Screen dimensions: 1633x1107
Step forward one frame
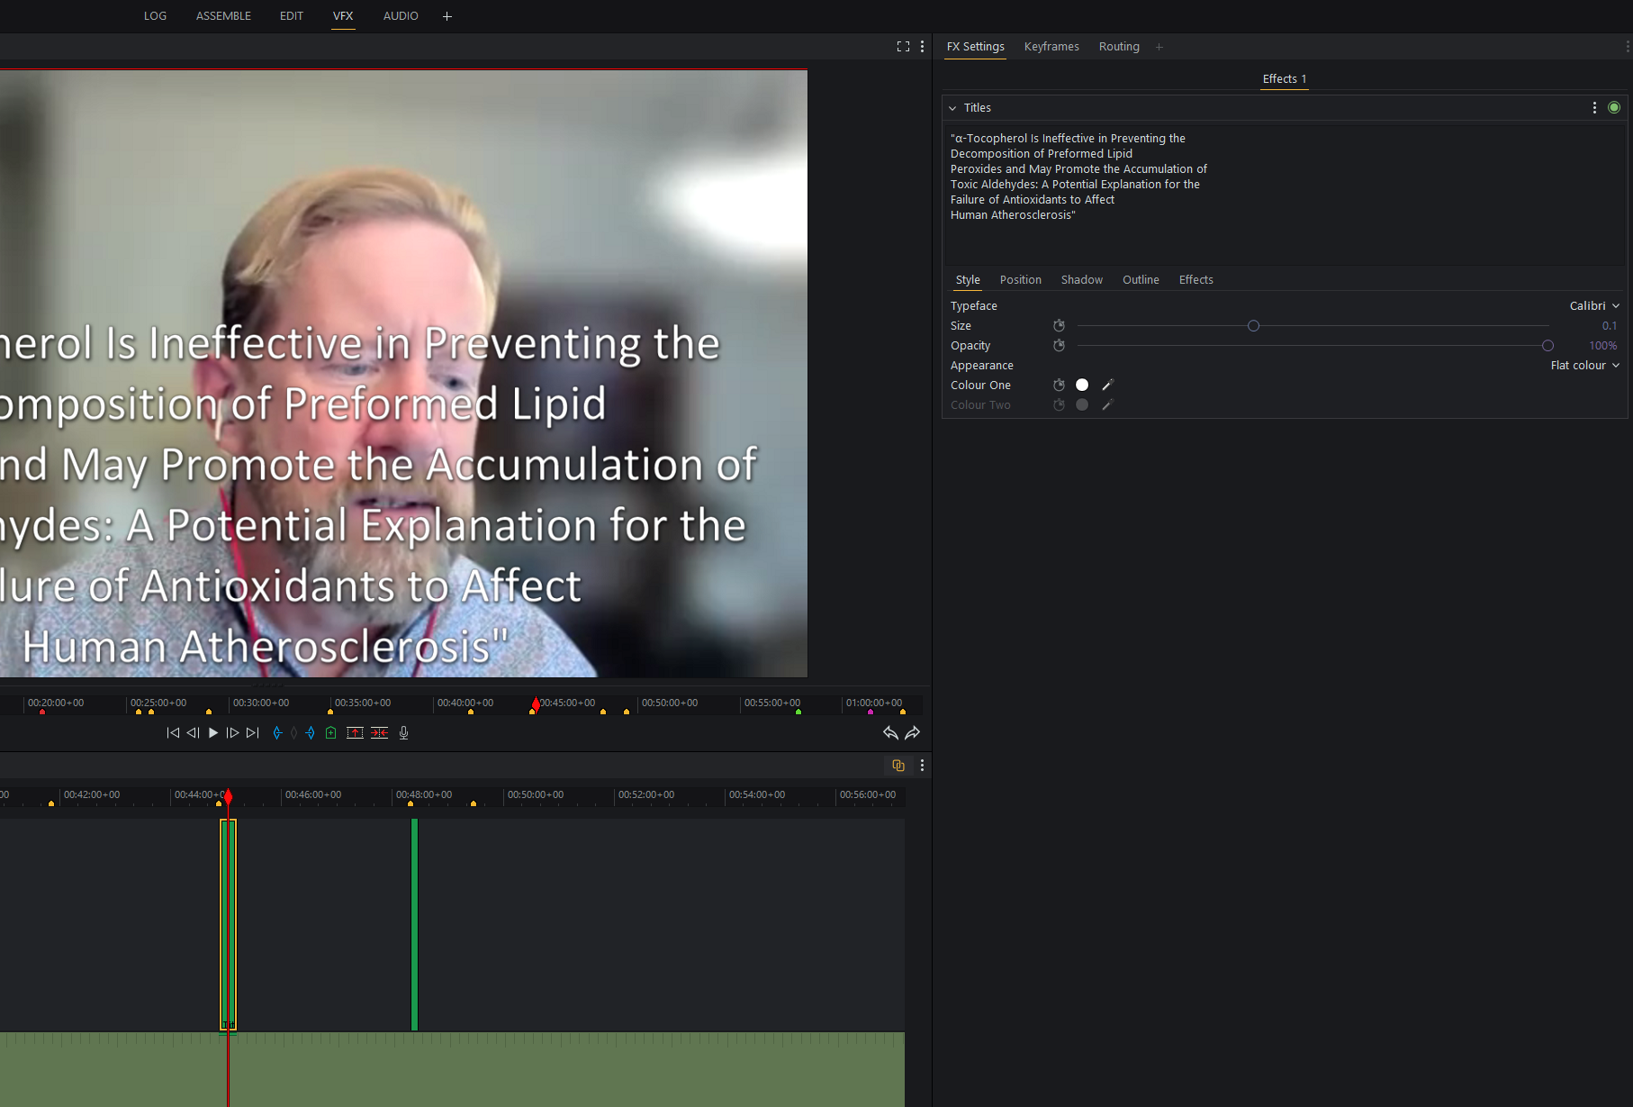232,733
